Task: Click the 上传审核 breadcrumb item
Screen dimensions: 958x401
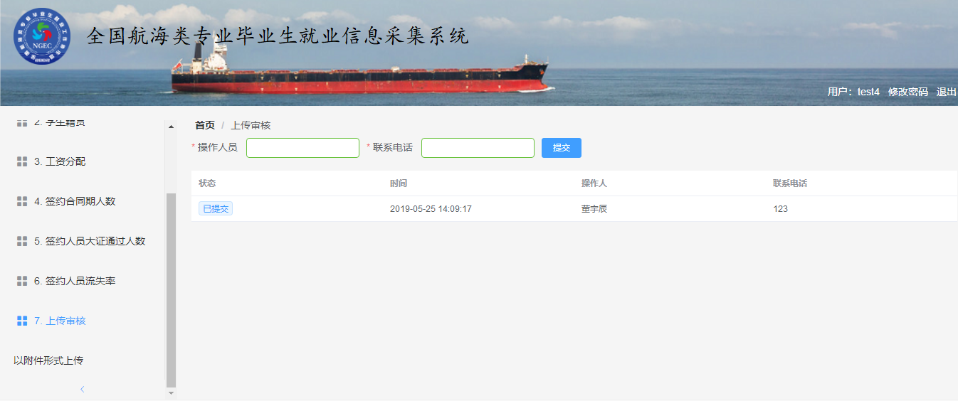Action: click(x=251, y=125)
